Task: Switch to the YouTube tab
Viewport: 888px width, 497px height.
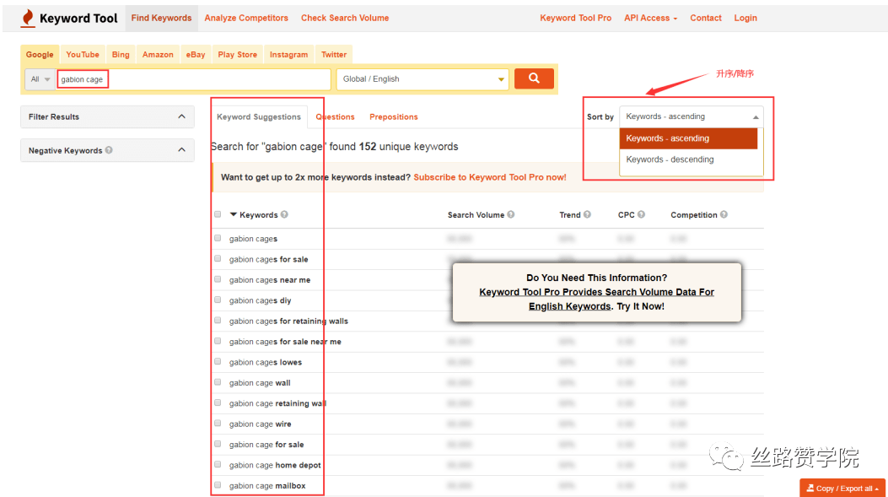Action: [83, 54]
